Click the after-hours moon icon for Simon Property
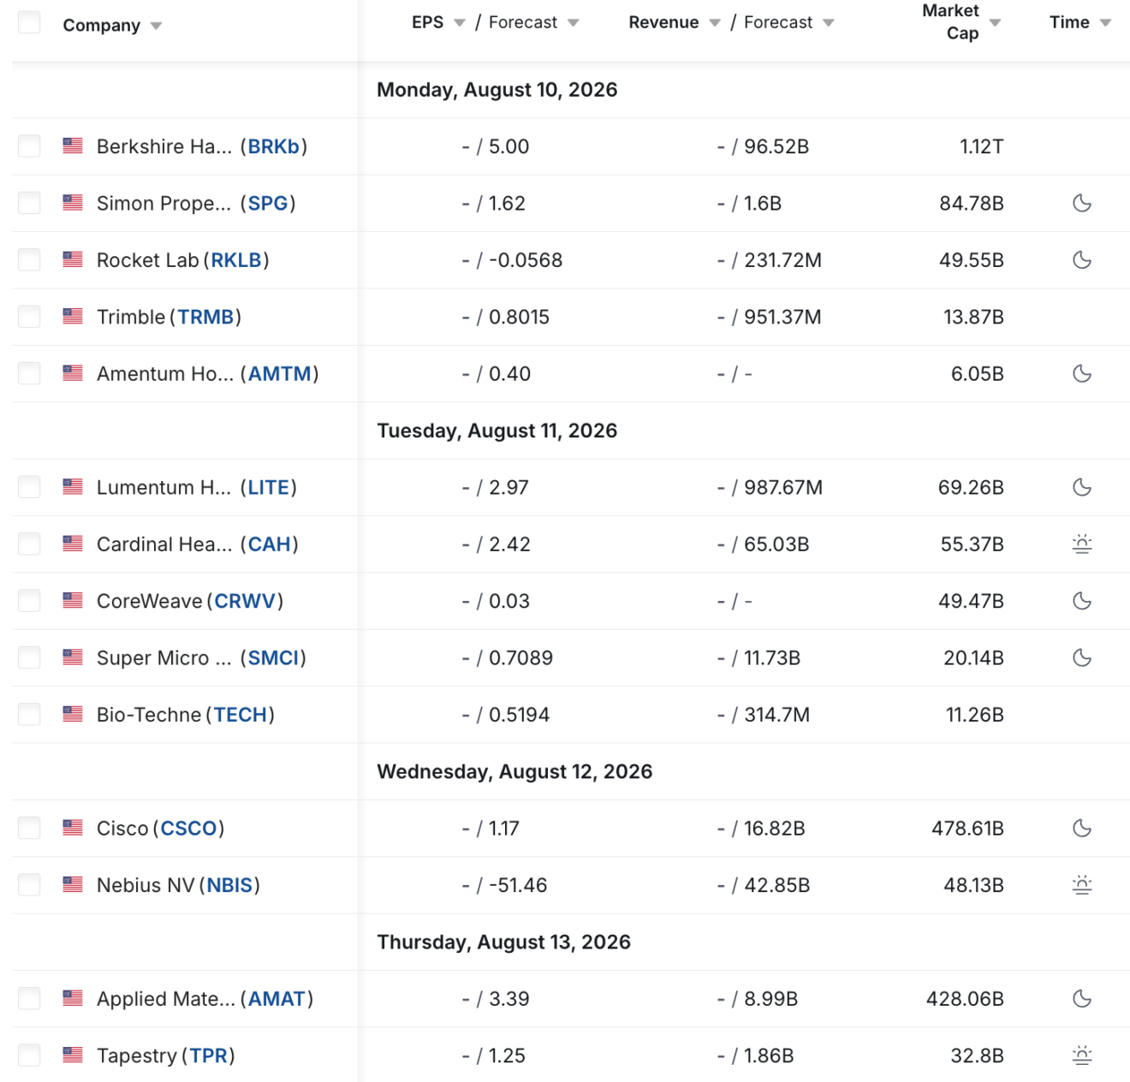 1082,203
